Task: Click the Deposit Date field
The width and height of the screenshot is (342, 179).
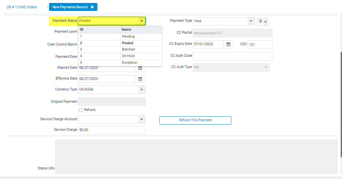Action: (107, 68)
